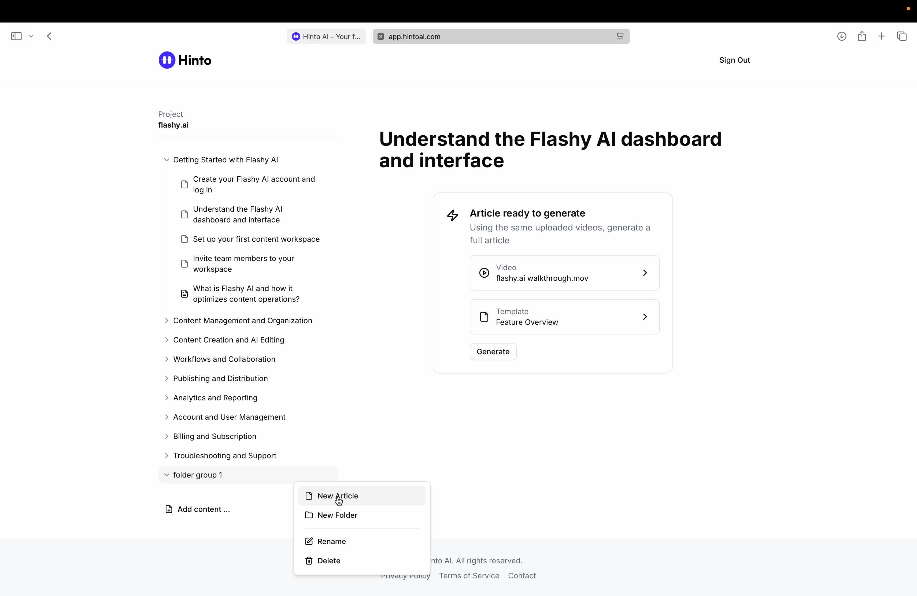Click the Hinto logo icon
The image size is (917, 596).
[167, 60]
